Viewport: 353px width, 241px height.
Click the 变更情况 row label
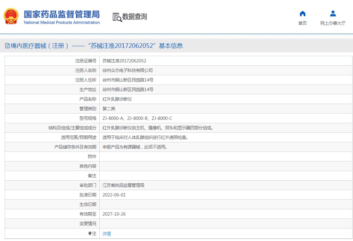coord(88,224)
